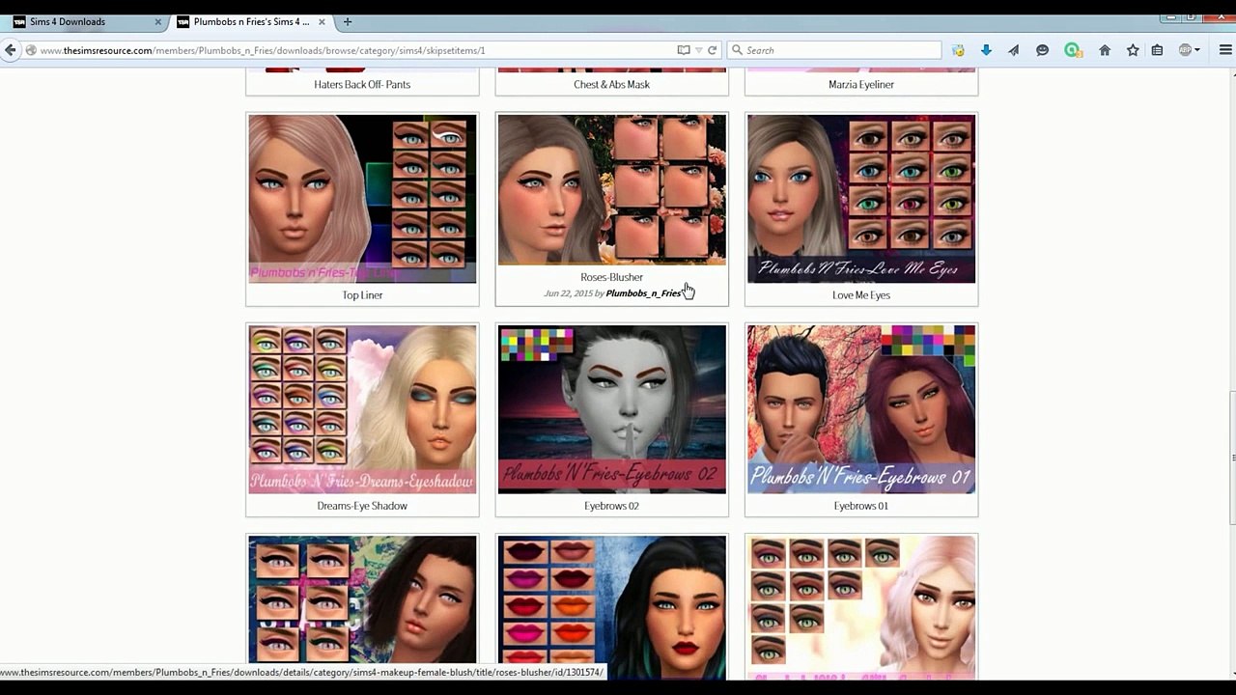View the Dreams-Eye Shadow preview image
Image resolution: width=1236 pixels, height=695 pixels.
pos(362,409)
